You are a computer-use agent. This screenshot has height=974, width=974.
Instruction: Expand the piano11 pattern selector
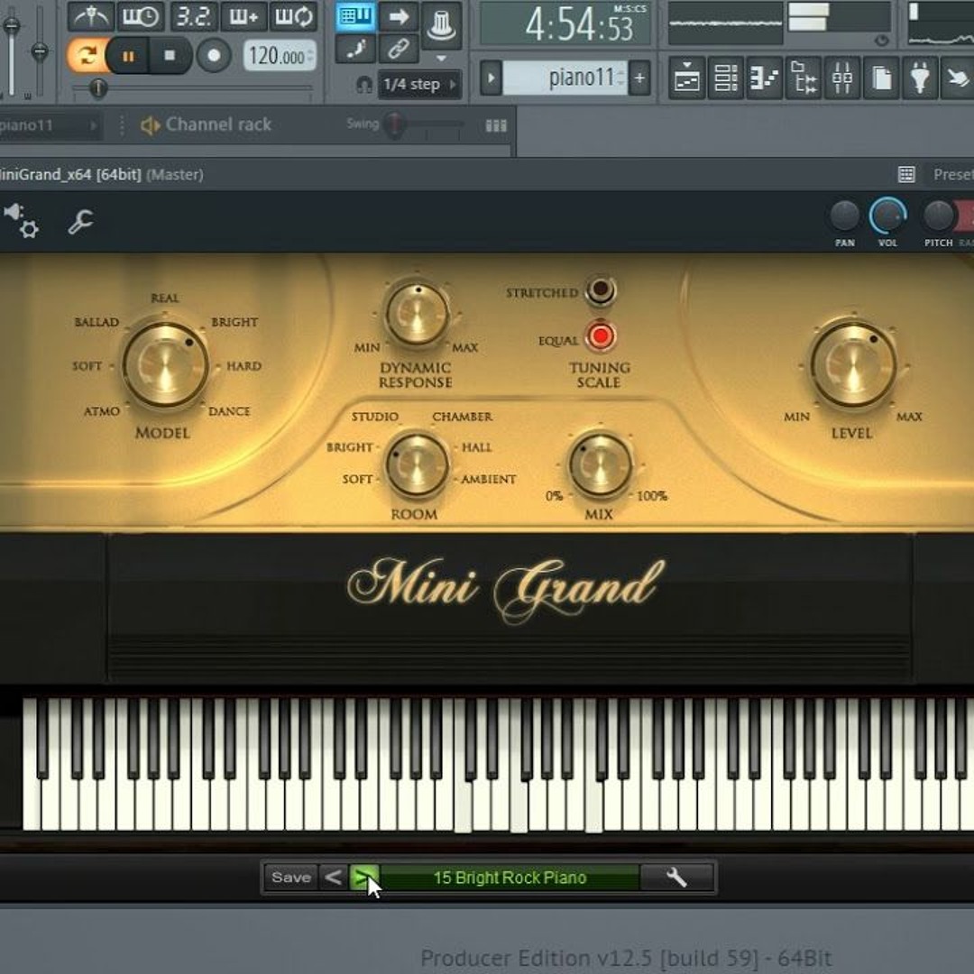pos(491,78)
